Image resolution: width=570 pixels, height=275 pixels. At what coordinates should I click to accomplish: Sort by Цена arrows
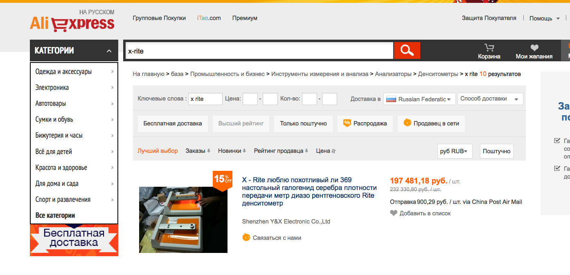pyautogui.click(x=334, y=151)
